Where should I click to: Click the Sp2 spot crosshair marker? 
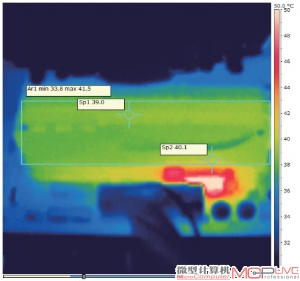coord(211,160)
